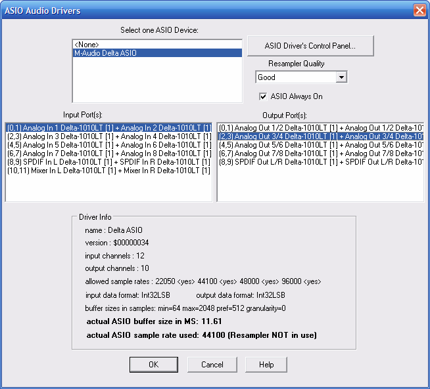Click the Cancel button
430x389 pixels.
point(212,365)
